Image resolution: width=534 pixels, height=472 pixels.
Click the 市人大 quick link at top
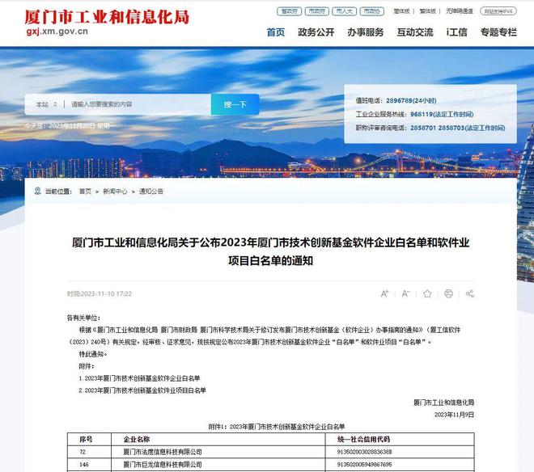(x=344, y=11)
